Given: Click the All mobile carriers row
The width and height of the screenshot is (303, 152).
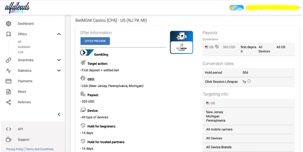Looking at the screenshot, I should (x=249, y=130).
